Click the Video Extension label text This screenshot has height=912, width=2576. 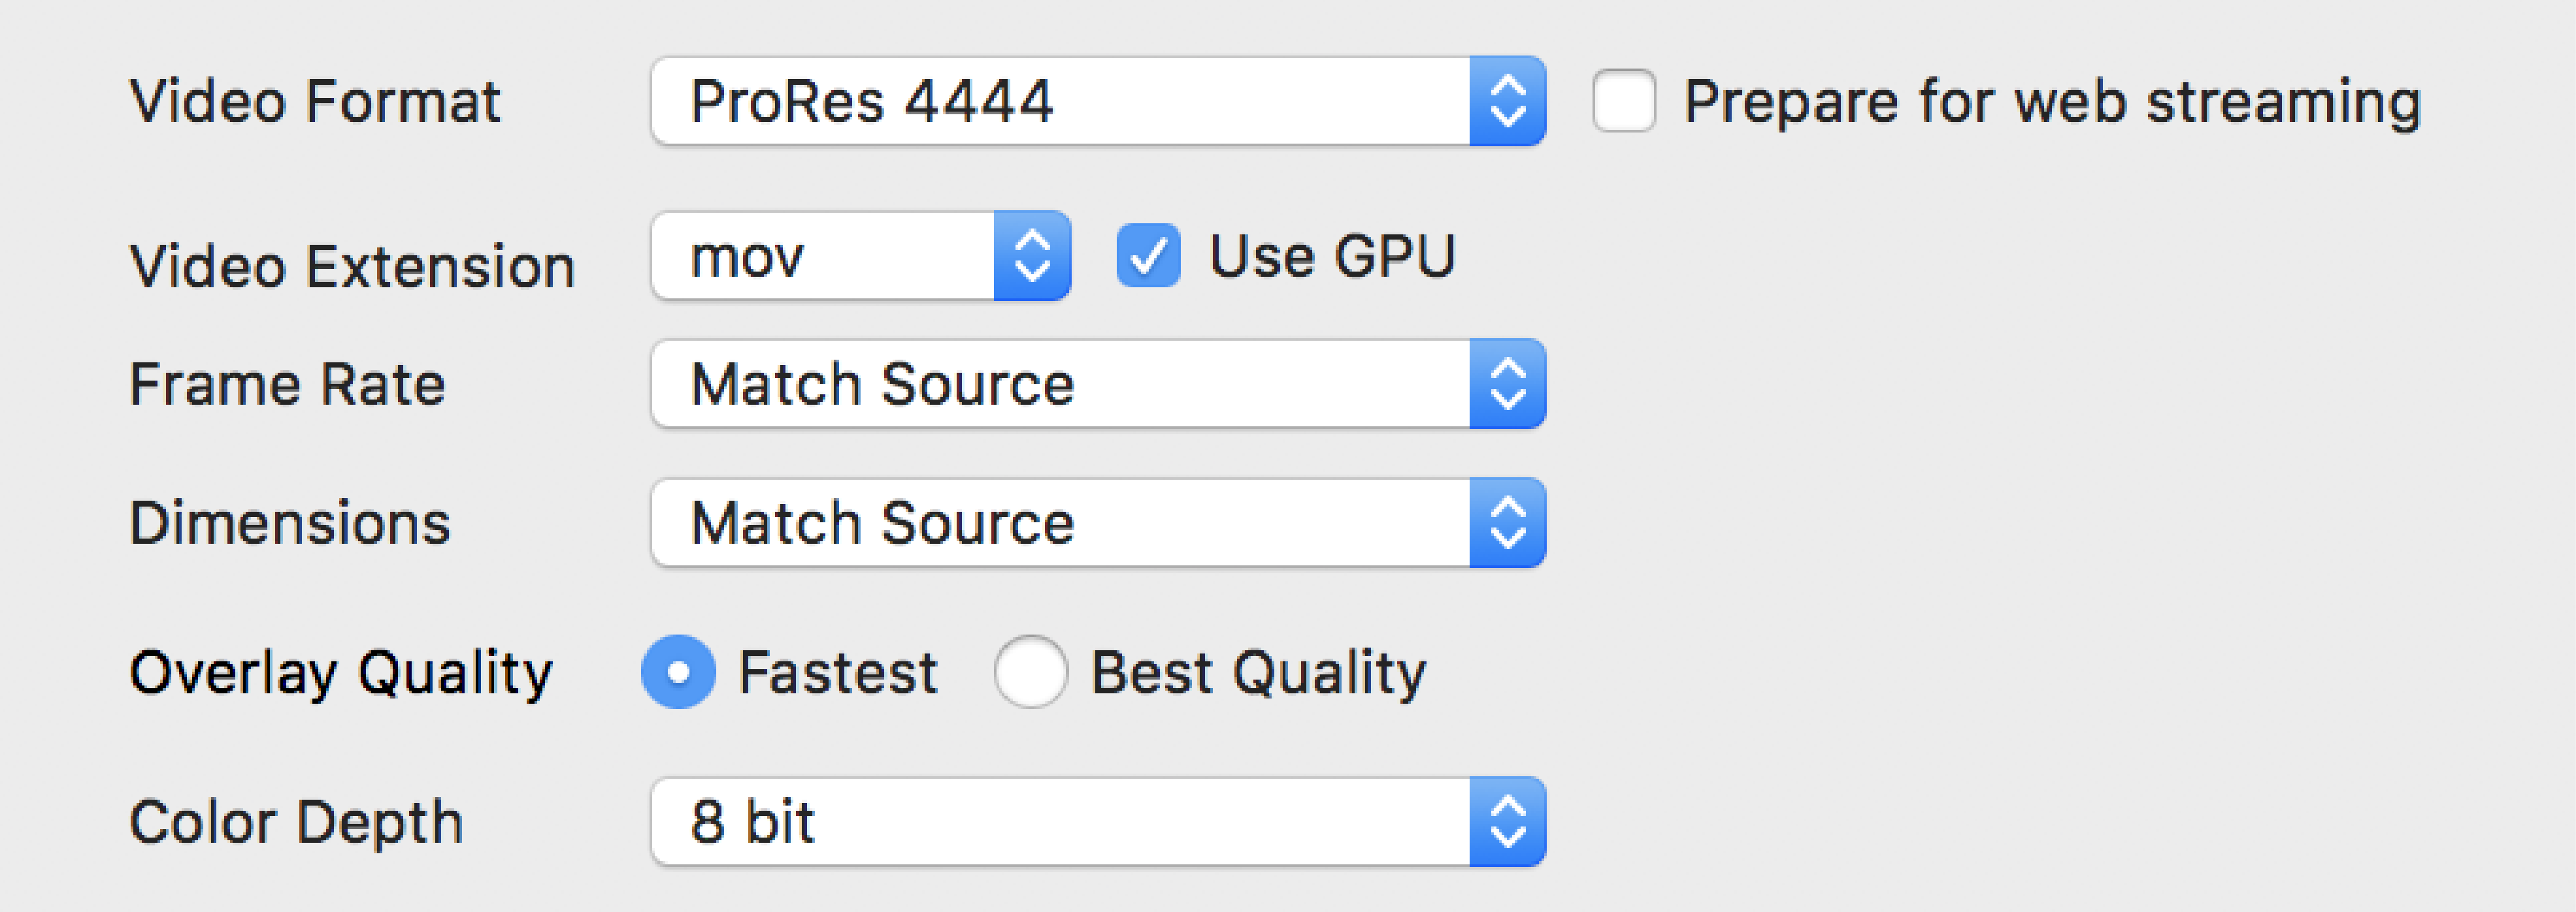pos(353,267)
